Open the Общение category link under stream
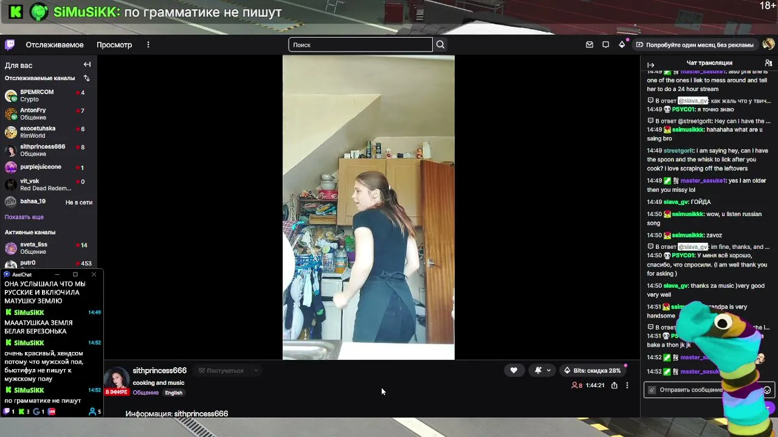This screenshot has height=437, width=778. click(146, 393)
